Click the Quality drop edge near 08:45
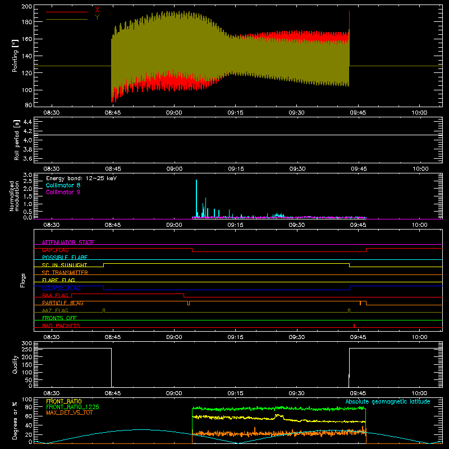The height and width of the screenshot is (449, 449). click(x=111, y=368)
